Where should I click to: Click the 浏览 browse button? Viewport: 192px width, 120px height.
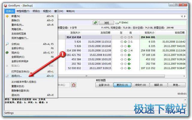tap(106, 23)
